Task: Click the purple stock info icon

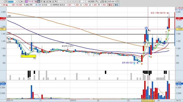Action: pyautogui.click(x=26, y=2)
